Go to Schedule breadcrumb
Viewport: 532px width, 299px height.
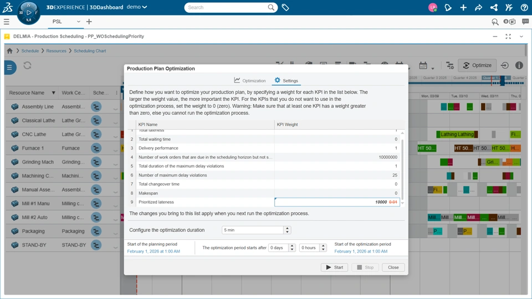pos(30,51)
